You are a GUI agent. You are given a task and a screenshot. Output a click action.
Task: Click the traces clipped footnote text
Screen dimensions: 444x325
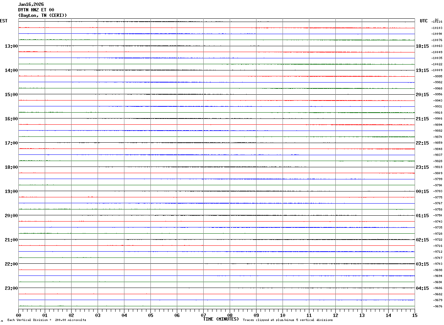tap(288, 320)
